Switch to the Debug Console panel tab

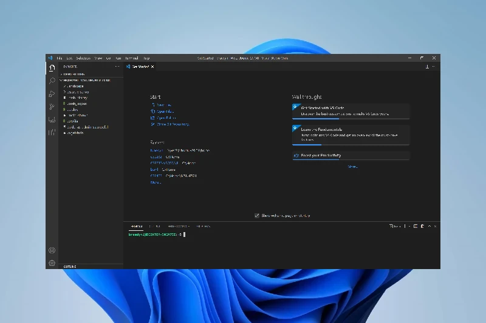pyautogui.click(x=178, y=226)
